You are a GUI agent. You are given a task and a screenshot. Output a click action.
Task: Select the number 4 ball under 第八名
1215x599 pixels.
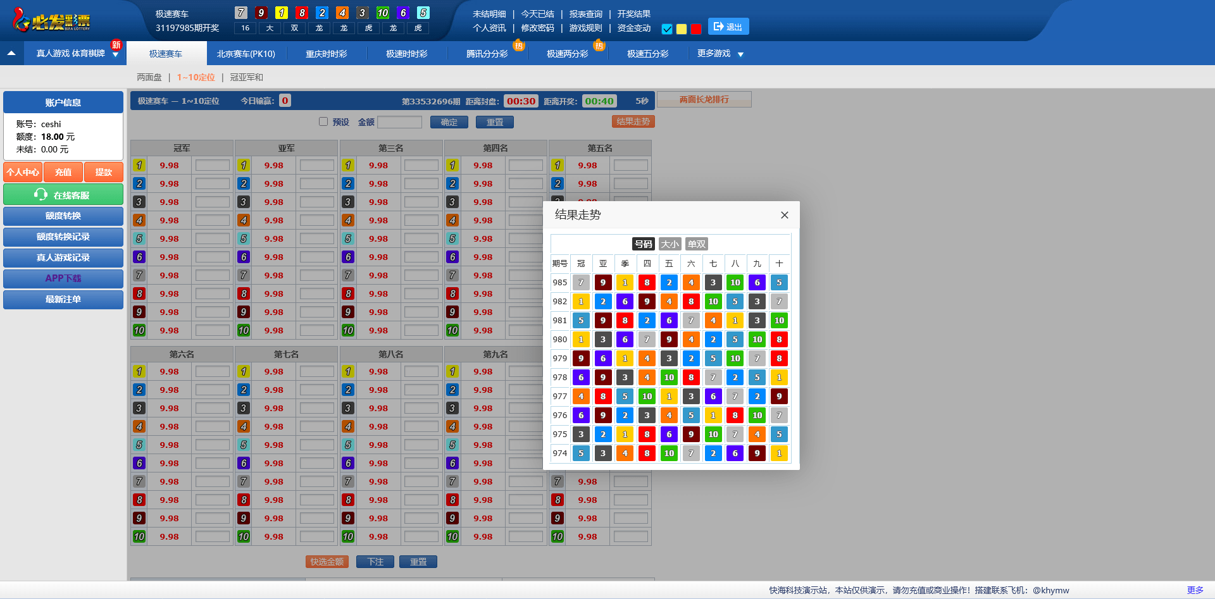point(348,427)
